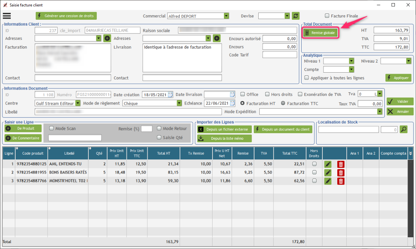Open the Mode Expédition dropdown
The width and height of the screenshot is (416, 249).
coord(380,112)
